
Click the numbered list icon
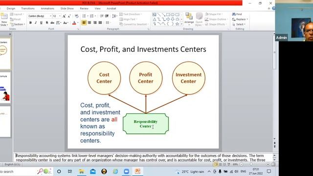tap(91, 16)
